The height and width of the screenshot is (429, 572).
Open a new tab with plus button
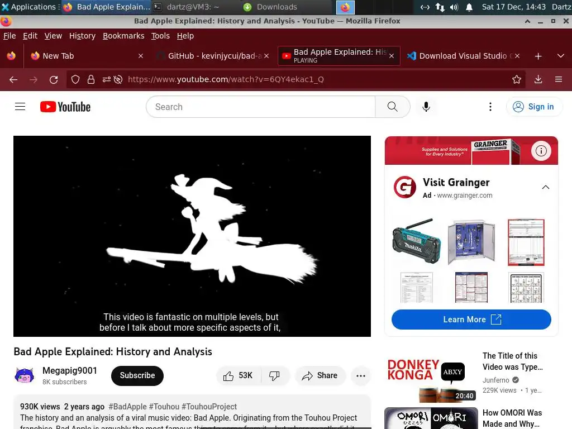pos(538,56)
